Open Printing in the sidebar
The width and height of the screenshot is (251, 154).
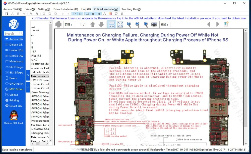(x=12, y=100)
